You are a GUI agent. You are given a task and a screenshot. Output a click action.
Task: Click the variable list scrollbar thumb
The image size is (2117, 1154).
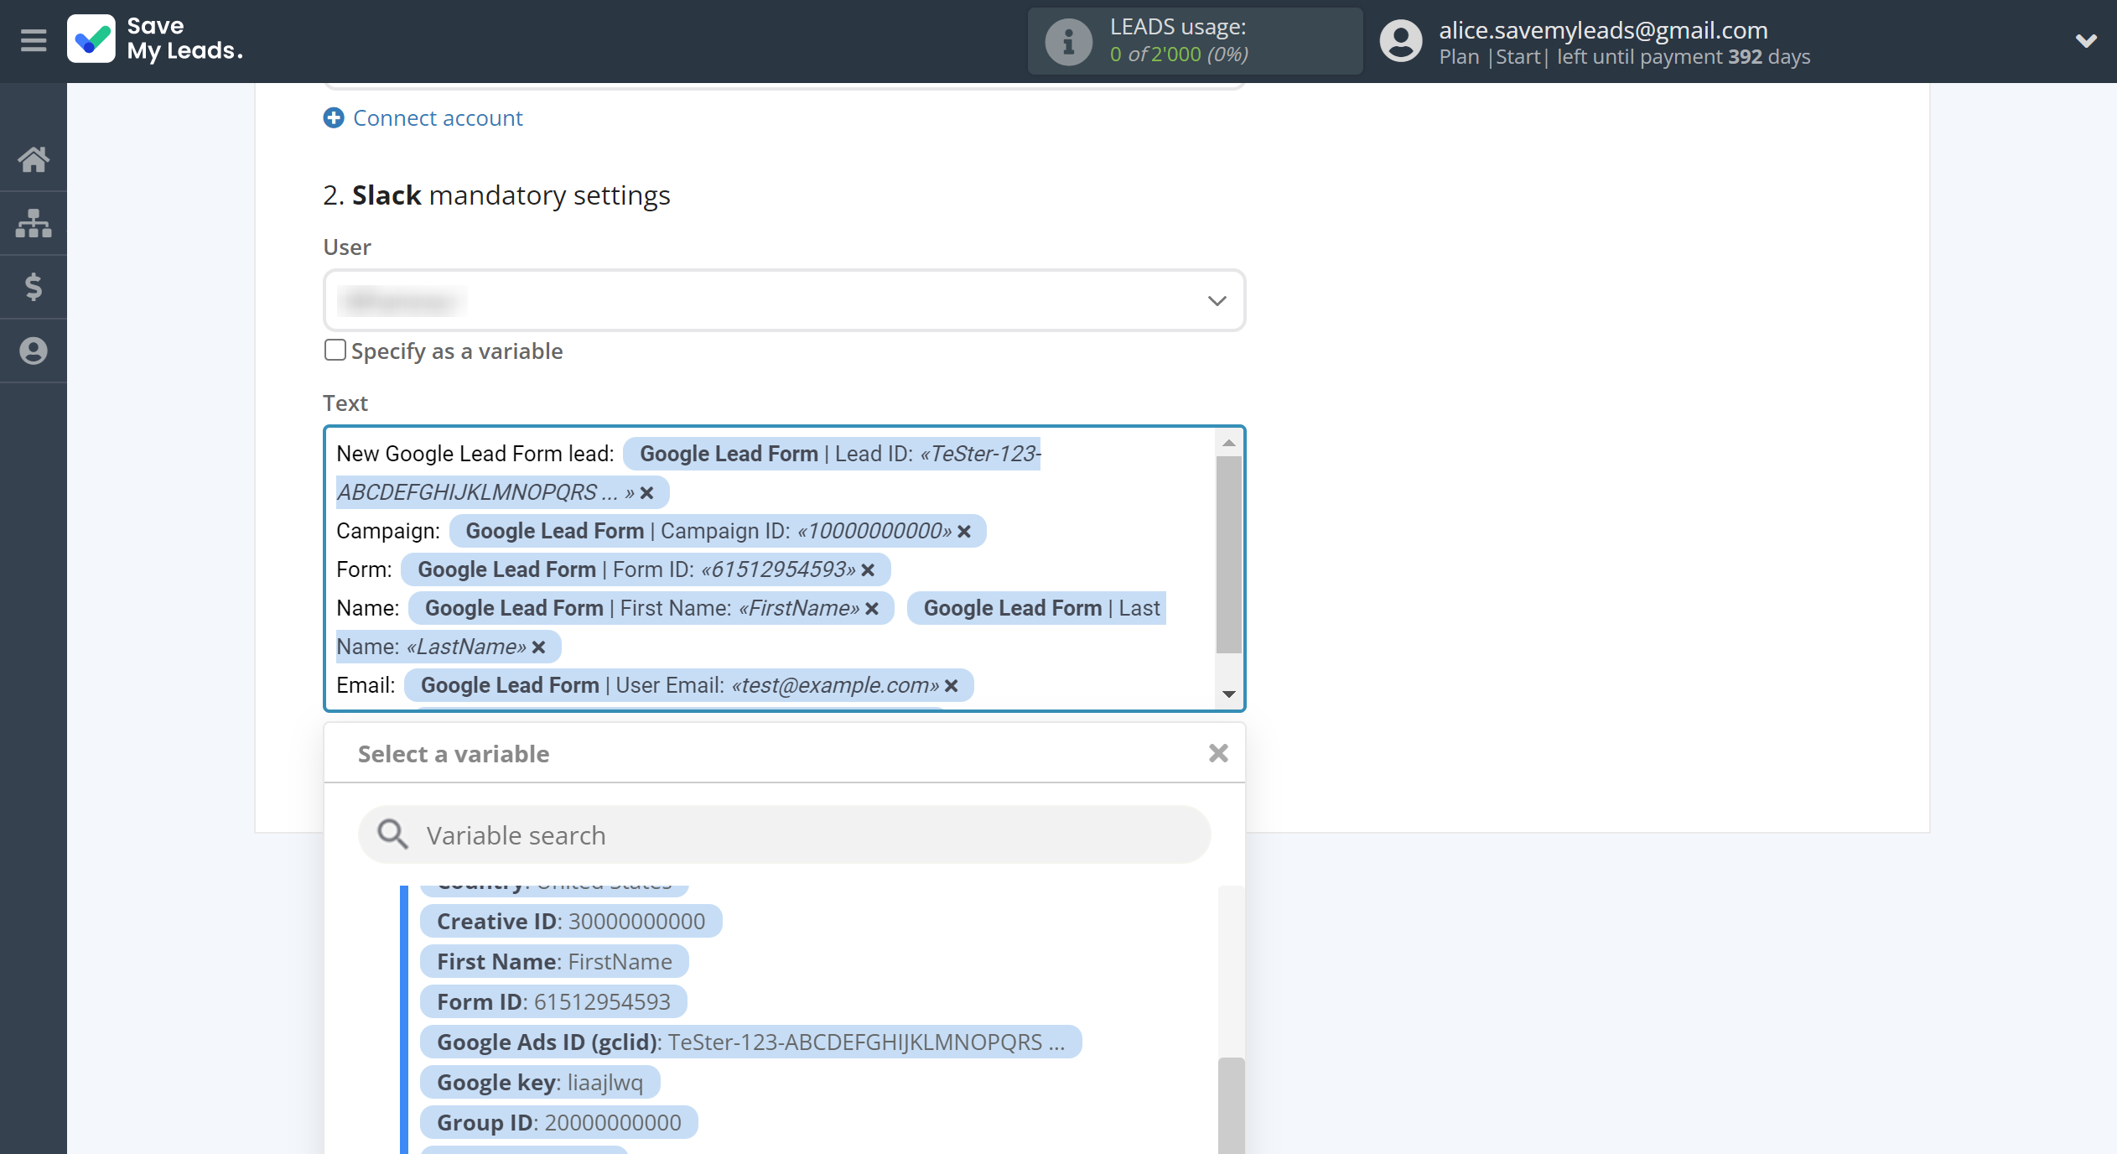click(x=1231, y=1105)
